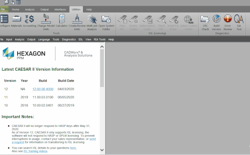Viewport: 250px width, 155px height.
Task: Run the CRC Check diagnostic
Action: (x=205, y=23)
